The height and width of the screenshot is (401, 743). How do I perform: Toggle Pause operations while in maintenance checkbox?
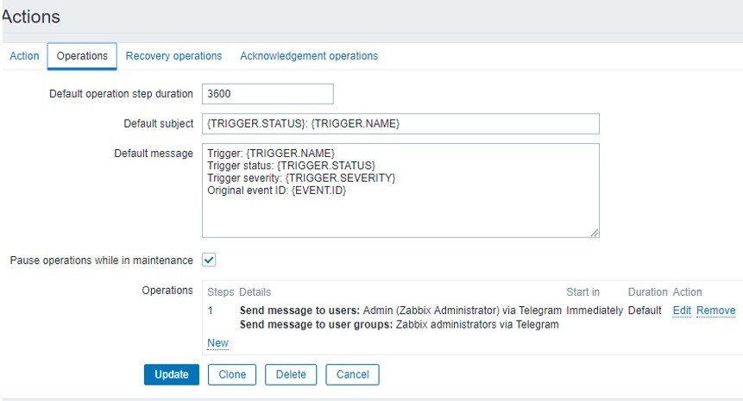209,260
